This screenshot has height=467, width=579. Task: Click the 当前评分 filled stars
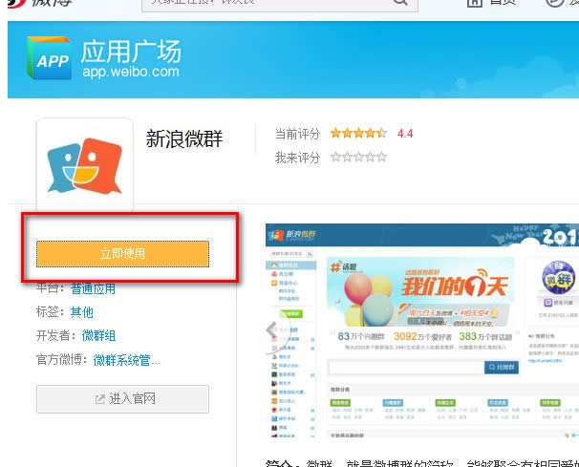[x=358, y=133]
